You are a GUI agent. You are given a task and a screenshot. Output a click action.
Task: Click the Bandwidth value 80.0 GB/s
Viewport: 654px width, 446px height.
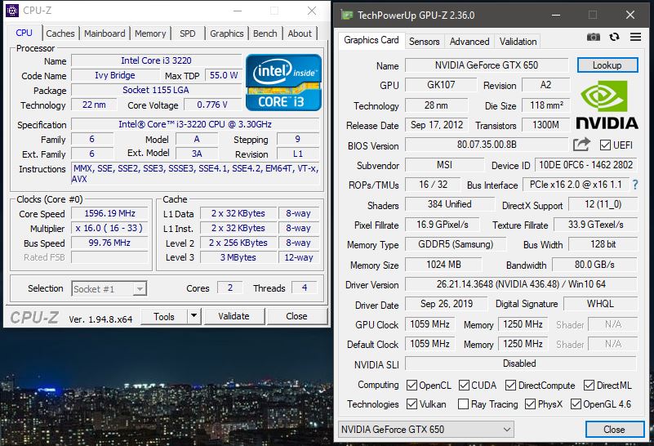[x=594, y=265]
